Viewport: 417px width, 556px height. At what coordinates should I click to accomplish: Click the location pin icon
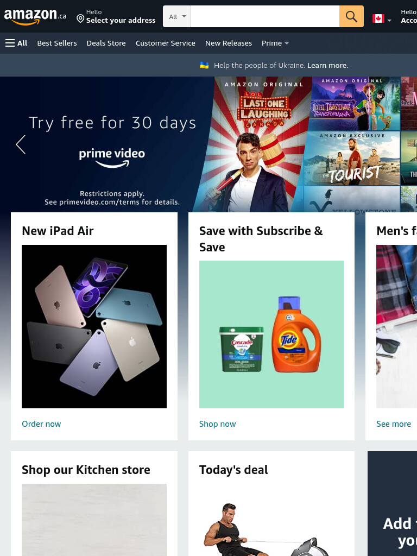pos(80,19)
